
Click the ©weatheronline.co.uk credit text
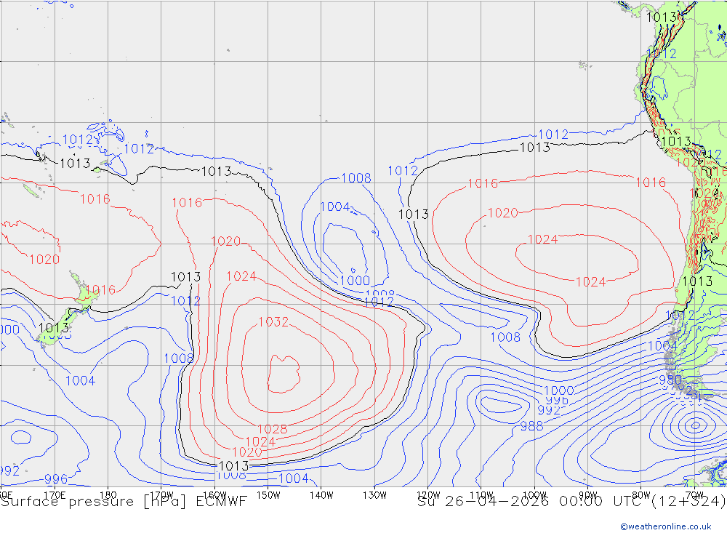pos(666,526)
